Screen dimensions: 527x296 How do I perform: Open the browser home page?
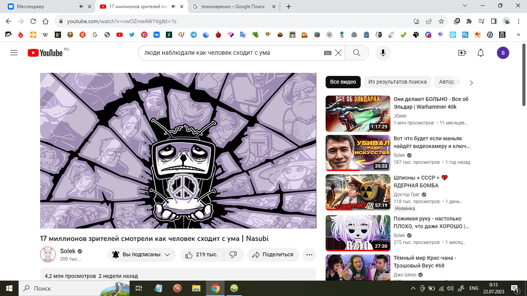(46, 21)
